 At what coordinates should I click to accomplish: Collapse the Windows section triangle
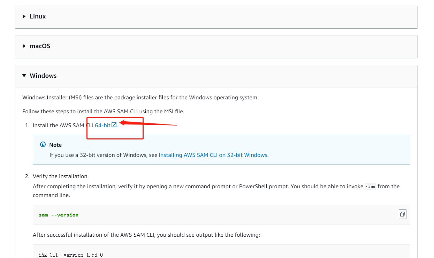(x=24, y=76)
